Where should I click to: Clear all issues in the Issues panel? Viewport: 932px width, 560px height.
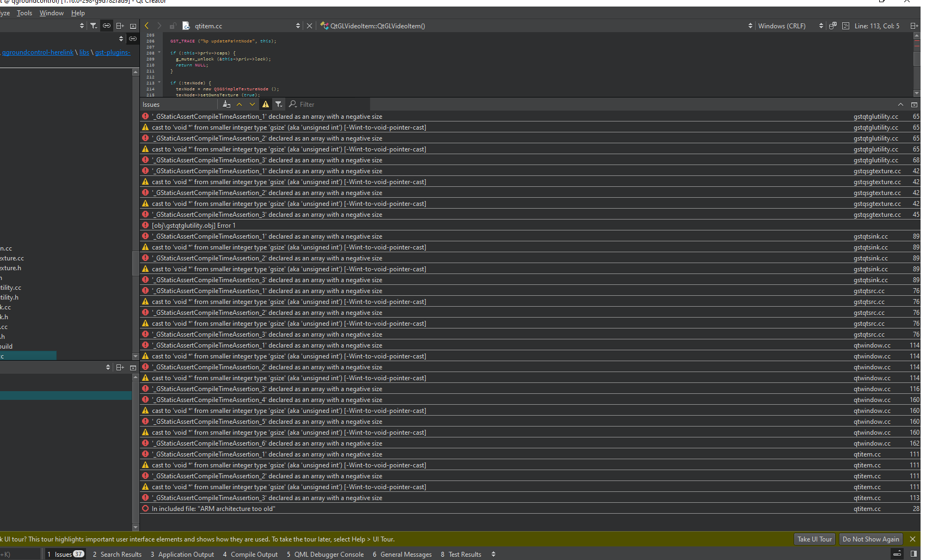pyautogui.click(x=226, y=104)
